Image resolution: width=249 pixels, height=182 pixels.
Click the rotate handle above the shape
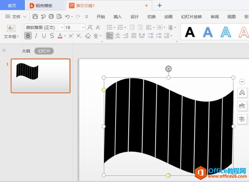coord(168,69)
